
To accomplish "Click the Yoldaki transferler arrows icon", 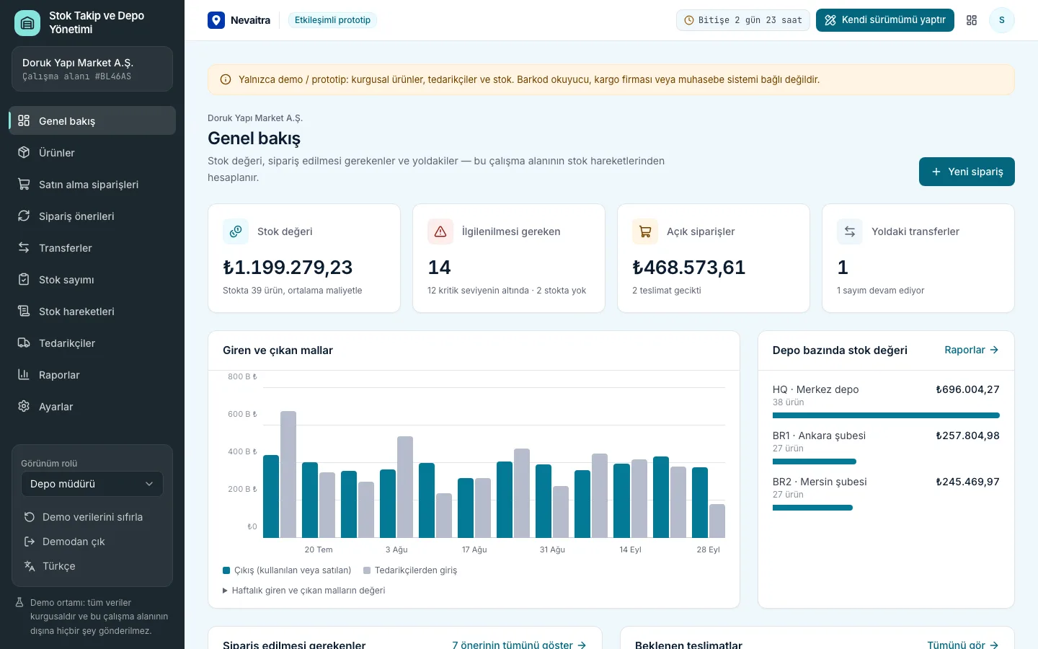I will click(850, 231).
